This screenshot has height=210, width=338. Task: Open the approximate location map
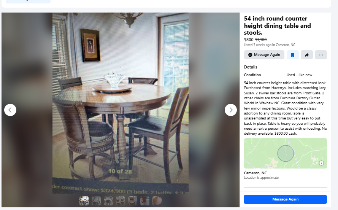[286, 153]
